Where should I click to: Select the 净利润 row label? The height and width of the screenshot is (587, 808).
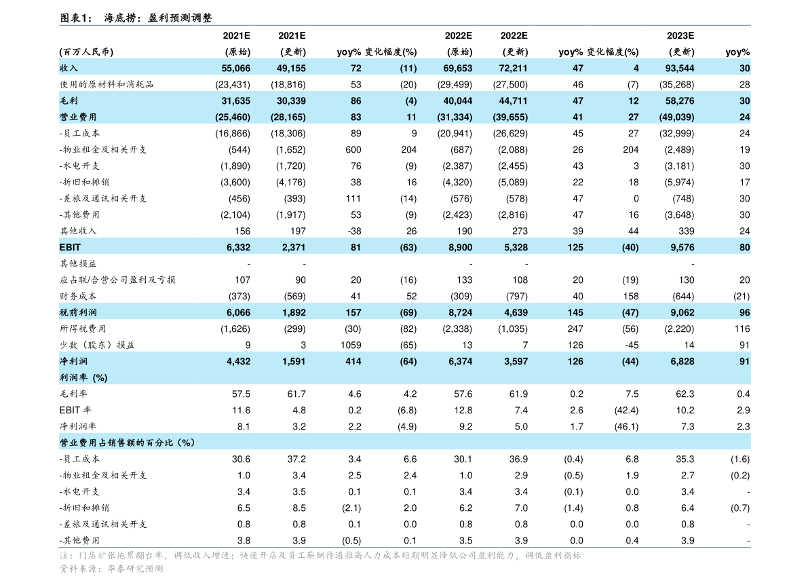(x=73, y=361)
